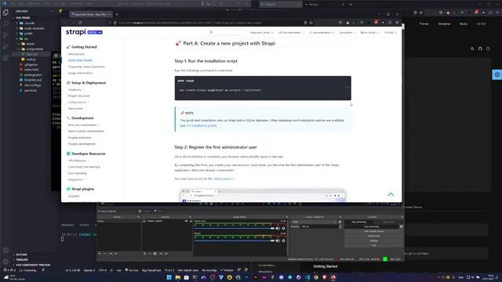Expand the OUTLINE section in VS Code
This screenshot has height=282, width=502.
tap(21, 255)
